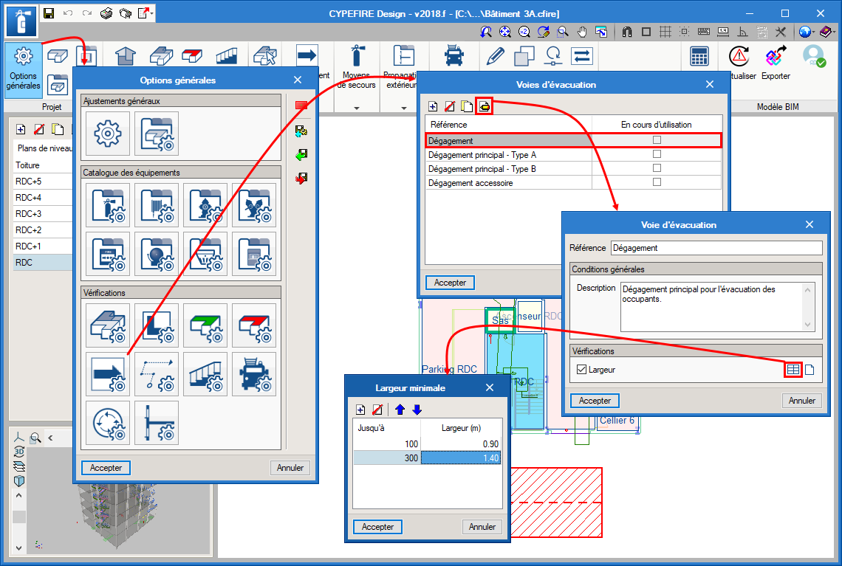This screenshot has height=566, width=842.
Task: Close the Largeur minimale dialog
Action: tap(490, 388)
